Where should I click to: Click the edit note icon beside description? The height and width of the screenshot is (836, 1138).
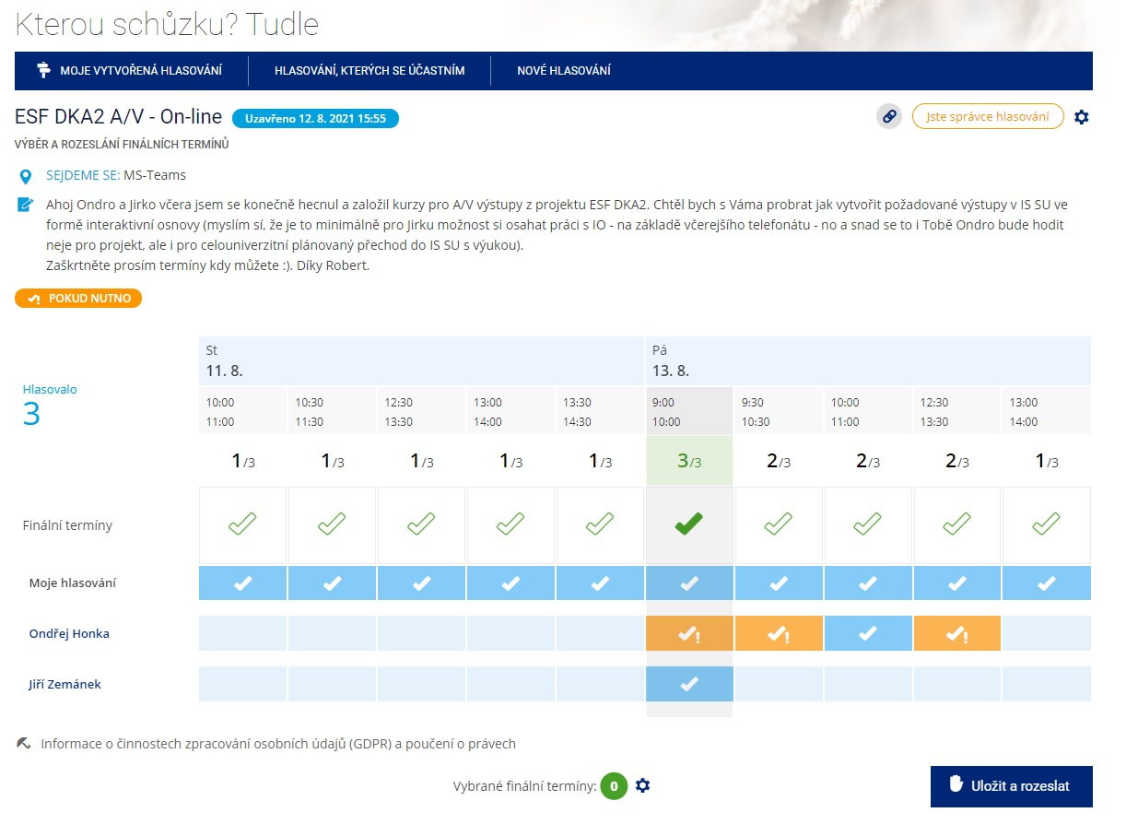tap(26, 205)
